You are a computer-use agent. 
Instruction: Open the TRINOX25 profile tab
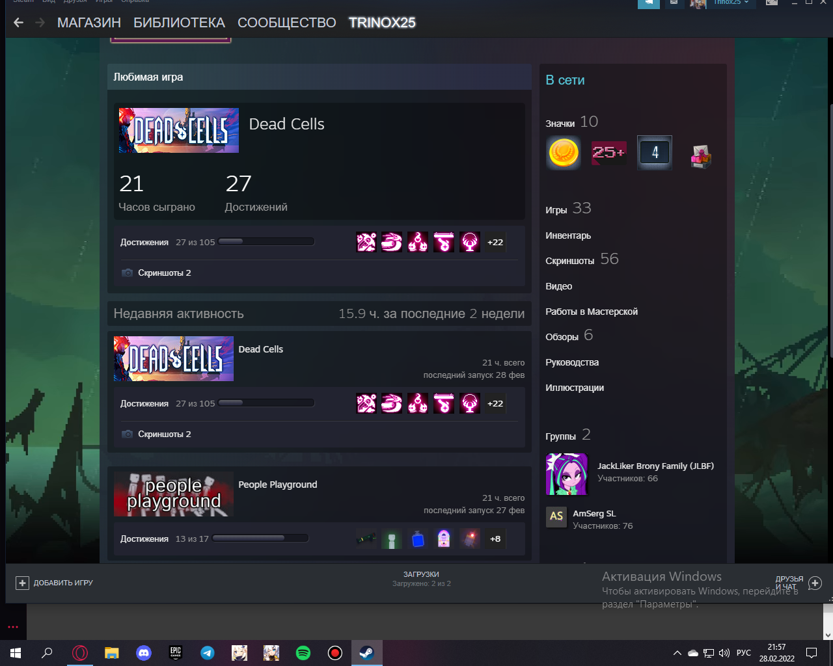pyautogui.click(x=382, y=23)
